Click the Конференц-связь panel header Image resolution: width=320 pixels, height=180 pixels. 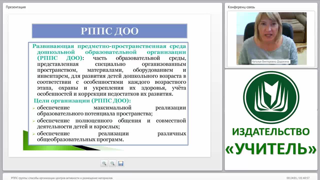point(241,7)
